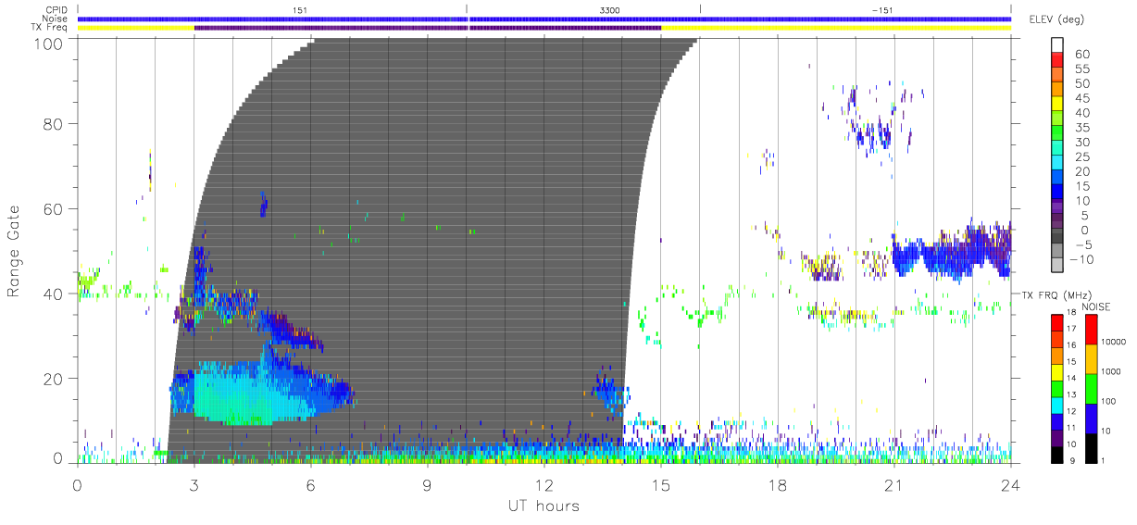Click the '18' tick on the UT hours axis

pos(777,485)
